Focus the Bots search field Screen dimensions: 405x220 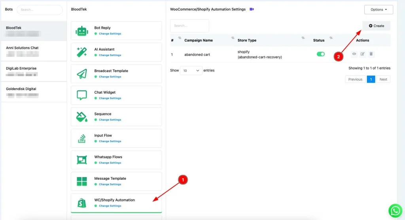40,10
